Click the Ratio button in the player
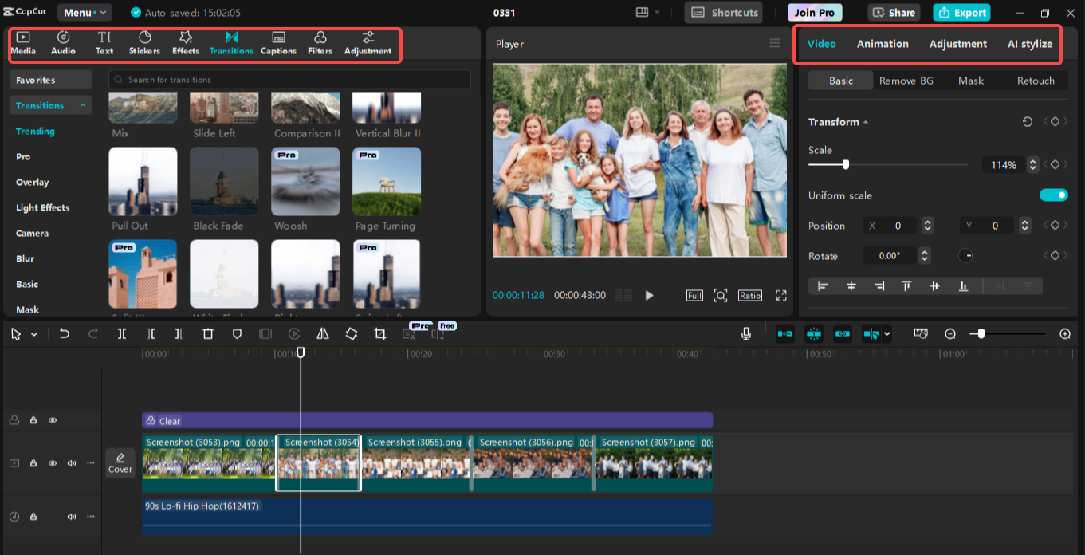Viewport: 1085px width, 555px height. click(749, 295)
